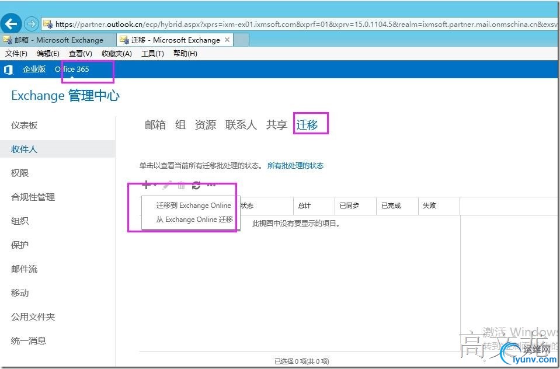Select 邮件流 in the left navigation
560x369 pixels.
(25, 269)
